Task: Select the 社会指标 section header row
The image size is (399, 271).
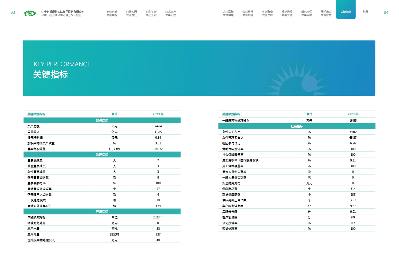Action: coord(297,126)
